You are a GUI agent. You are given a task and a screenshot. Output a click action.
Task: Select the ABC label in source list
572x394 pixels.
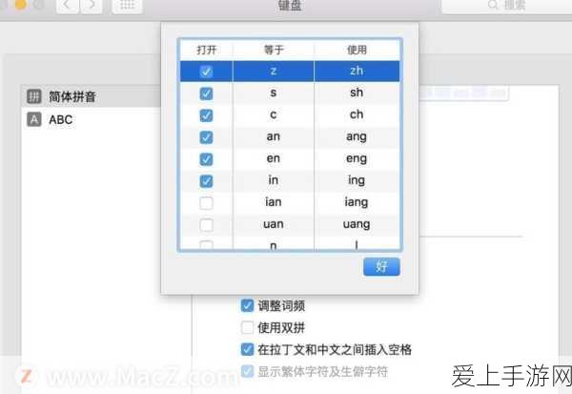(x=61, y=120)
